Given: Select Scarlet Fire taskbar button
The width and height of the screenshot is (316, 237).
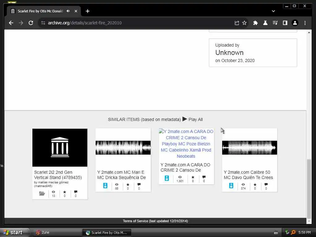Looking at the screenshot, I should click(x=107, y=233).
